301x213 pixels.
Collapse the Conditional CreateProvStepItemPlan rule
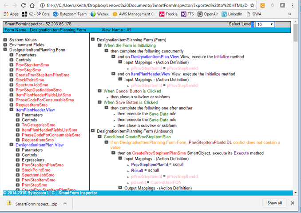[x=99, y=137]
